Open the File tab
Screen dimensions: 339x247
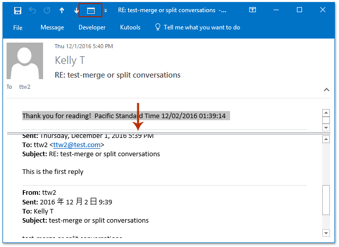18,27
